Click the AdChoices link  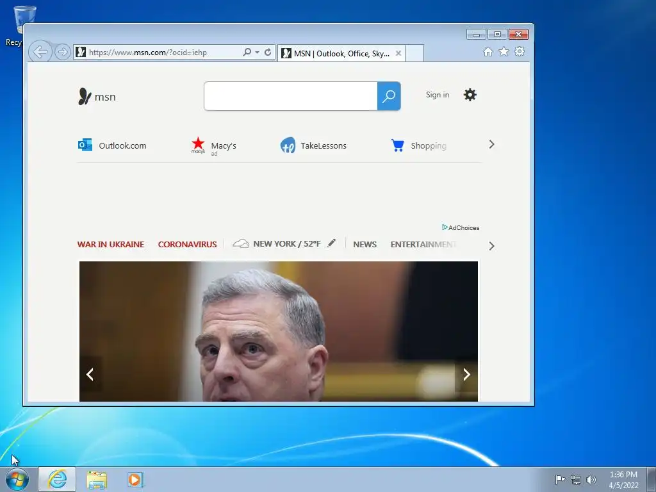click(461, 227)
